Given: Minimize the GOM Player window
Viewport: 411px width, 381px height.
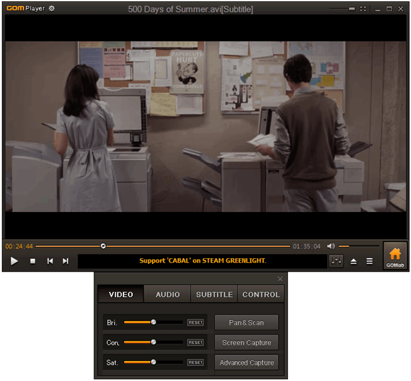Looking at the screenshot, I should pyautogui.click(x=378, y=10).
